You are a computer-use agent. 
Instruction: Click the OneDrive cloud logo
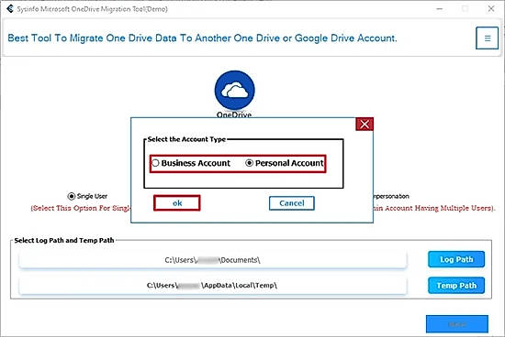tap(234, 91)
